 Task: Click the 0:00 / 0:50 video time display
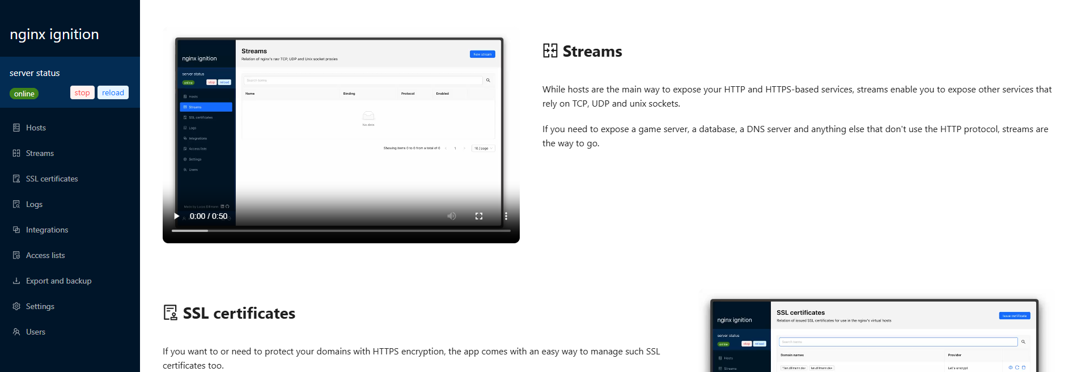click(209, 216)
